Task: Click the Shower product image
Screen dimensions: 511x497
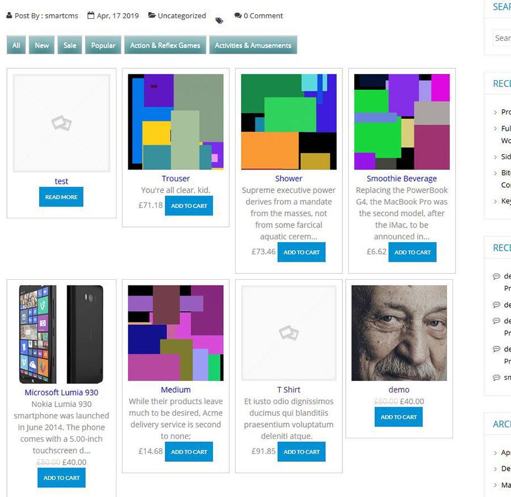Action: [x=289, y=122]
